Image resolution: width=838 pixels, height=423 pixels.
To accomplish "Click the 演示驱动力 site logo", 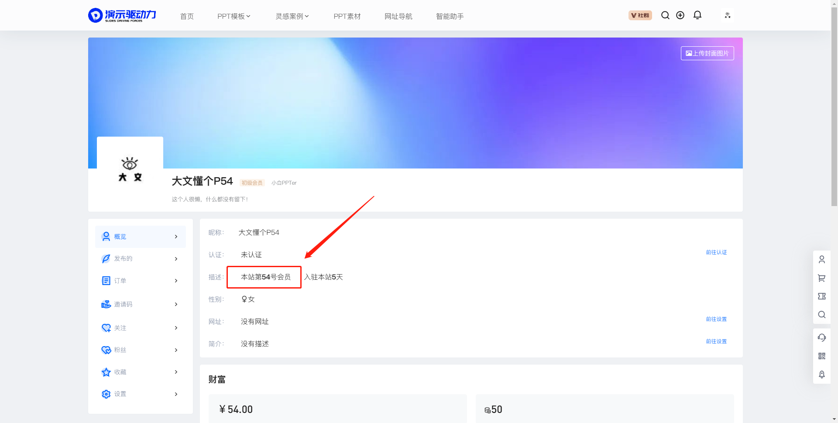I will pyautogui.click(x=122, y=15).
